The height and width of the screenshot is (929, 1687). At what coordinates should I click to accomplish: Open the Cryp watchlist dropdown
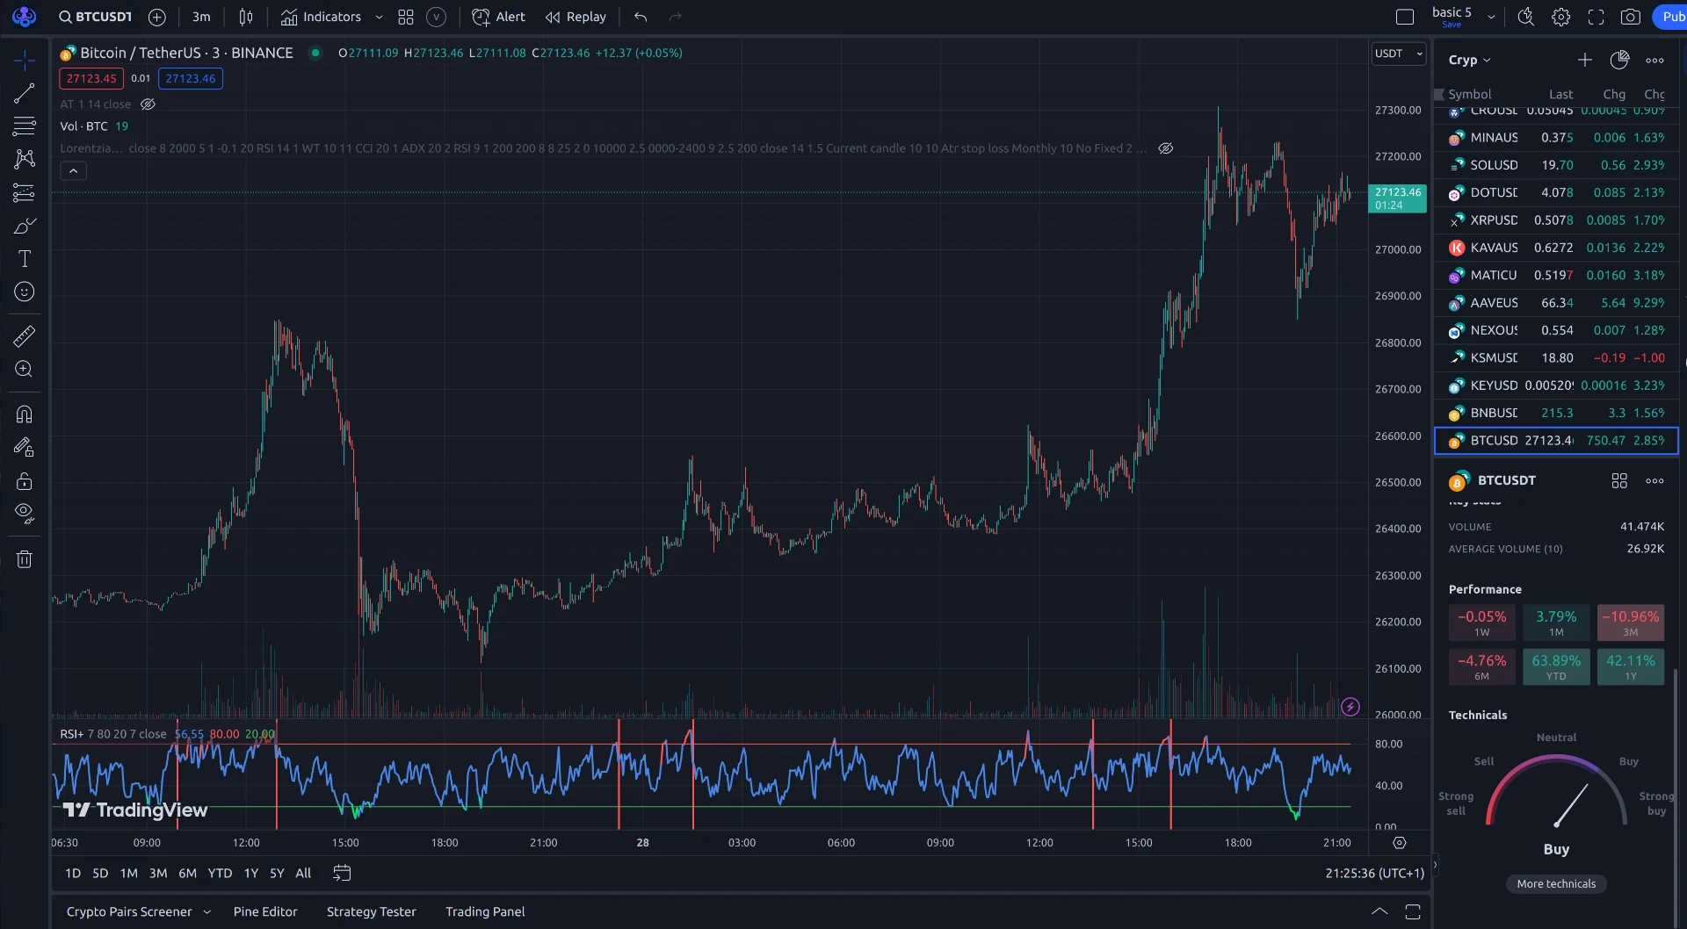tap(1470, 60)
